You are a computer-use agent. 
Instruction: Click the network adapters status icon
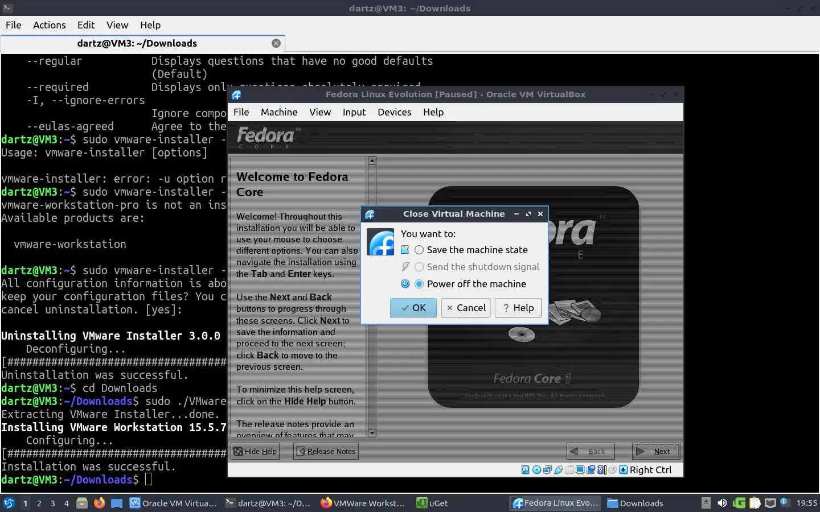click(x=547, y=470)
